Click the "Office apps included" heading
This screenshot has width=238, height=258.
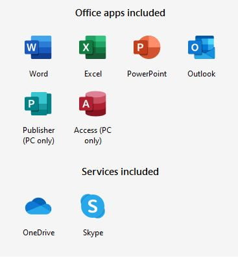(x=120, y=13)
